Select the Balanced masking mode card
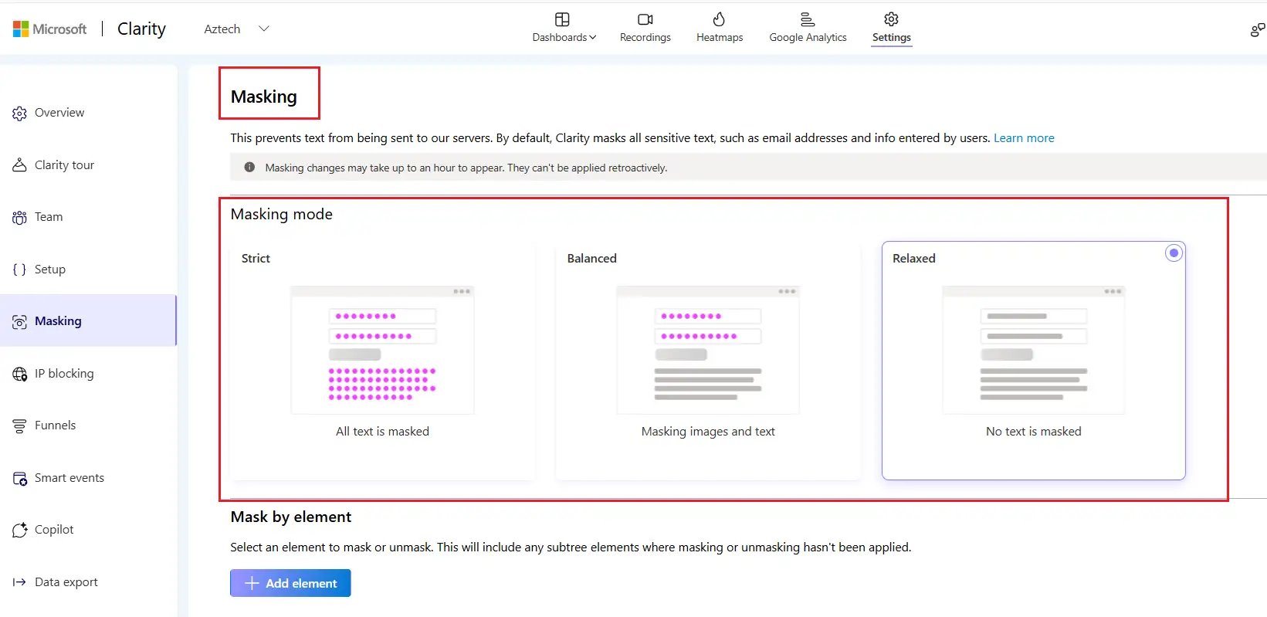1267x617 pixels. point(708,361)
